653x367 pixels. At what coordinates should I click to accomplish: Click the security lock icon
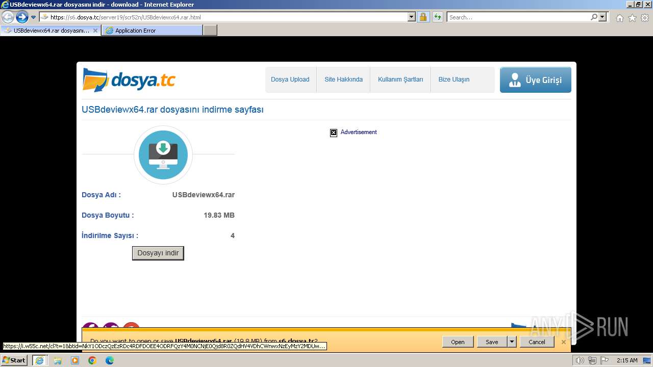423,17
